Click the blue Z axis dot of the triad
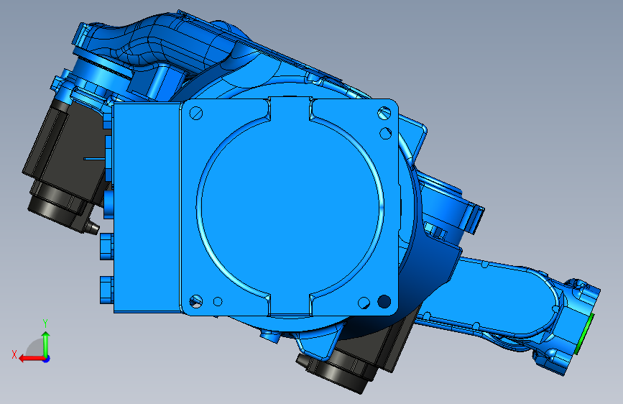The height and width of the screenshot is (404, 623). pyautogui.click(x=47, y=359)
